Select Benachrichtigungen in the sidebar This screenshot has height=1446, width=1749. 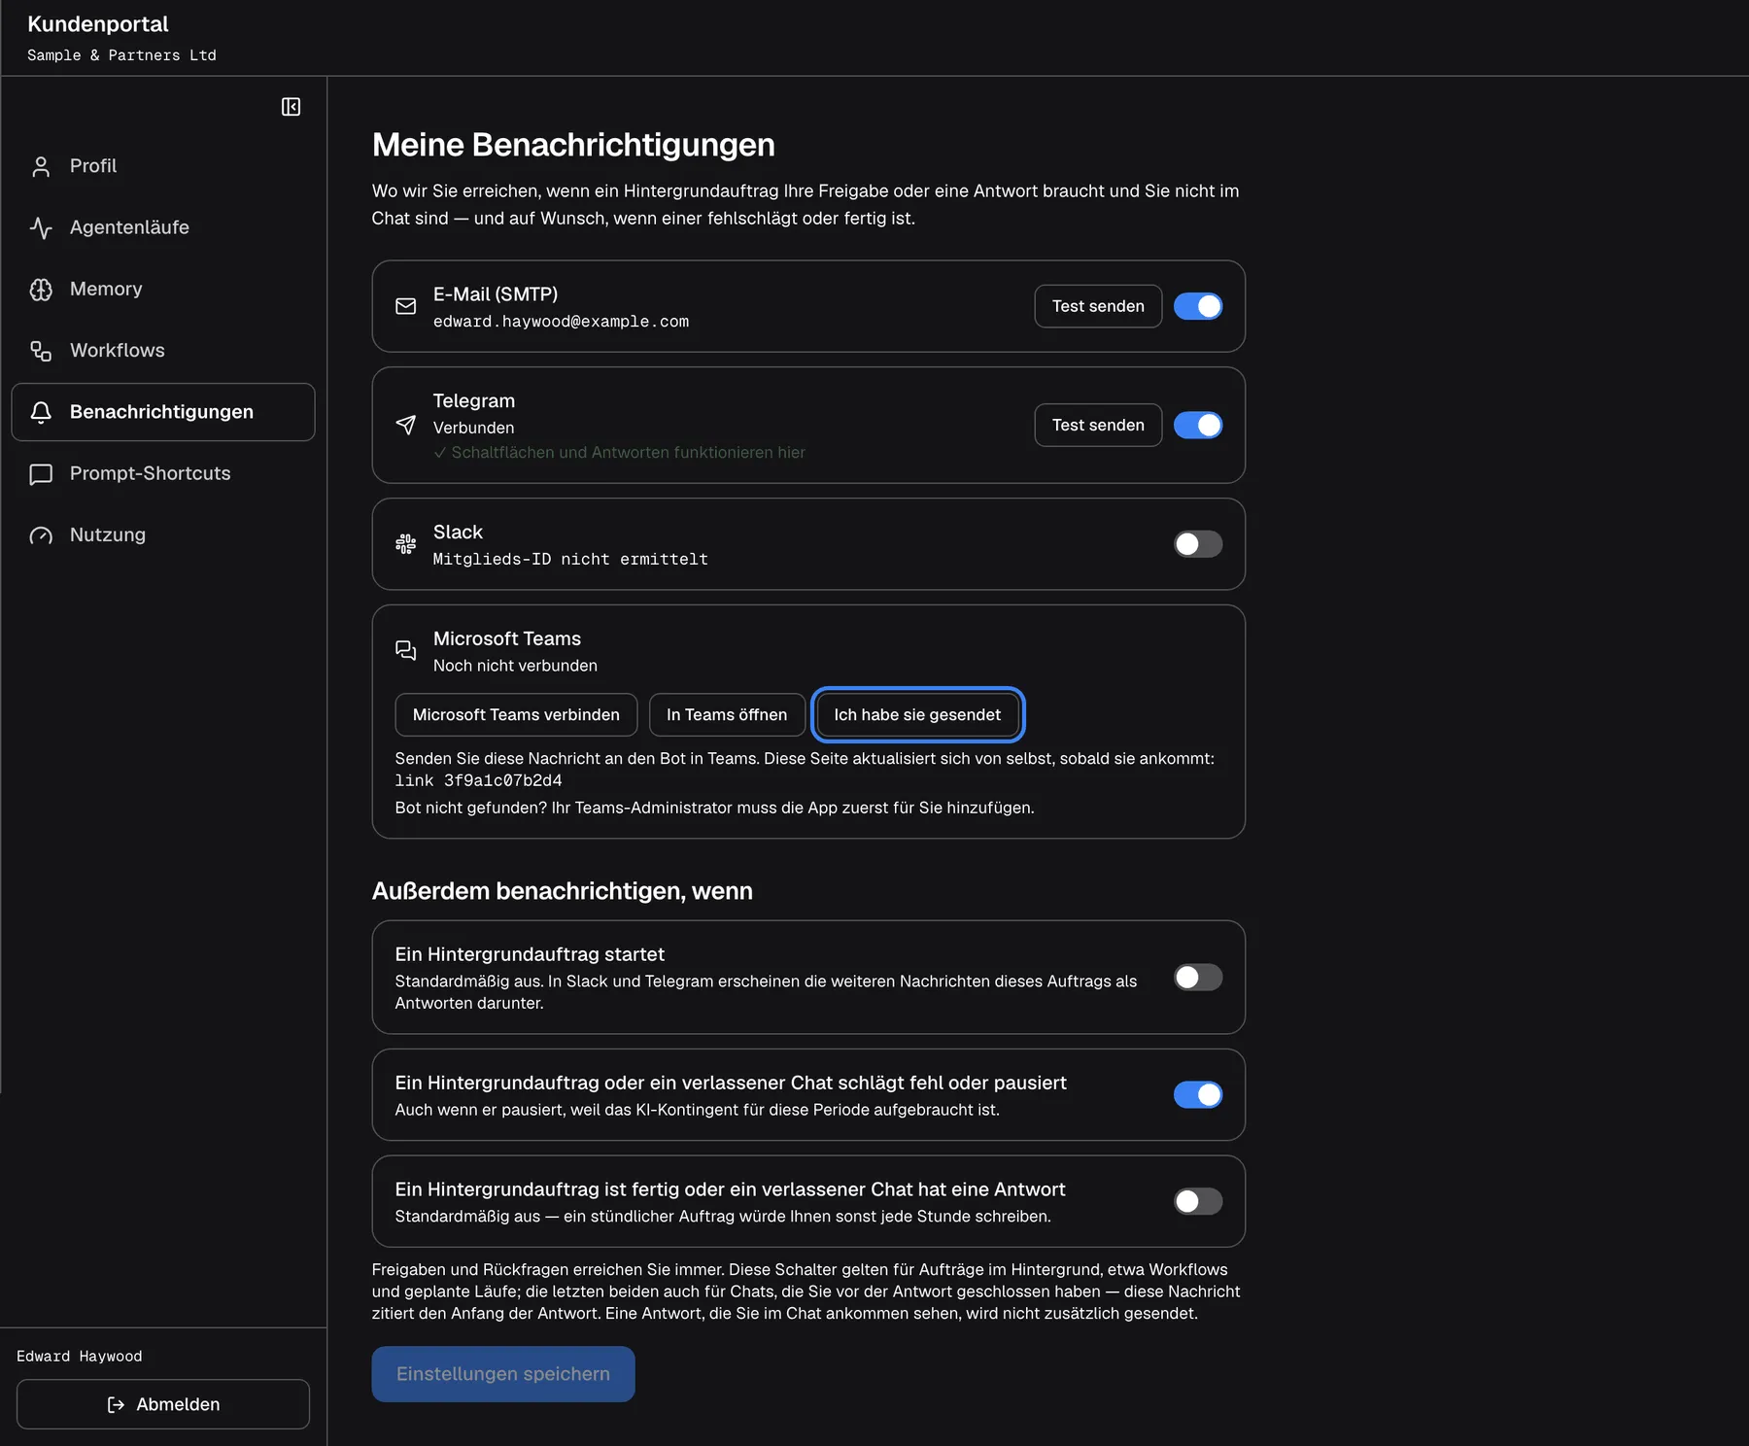click(163, 412)
